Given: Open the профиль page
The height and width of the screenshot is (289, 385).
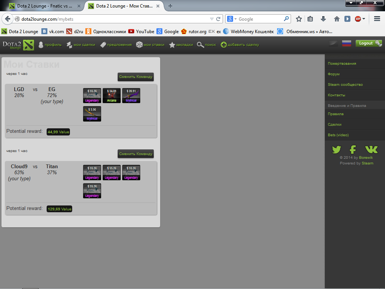Looking at the screenshot, I should tap(50, 45).
